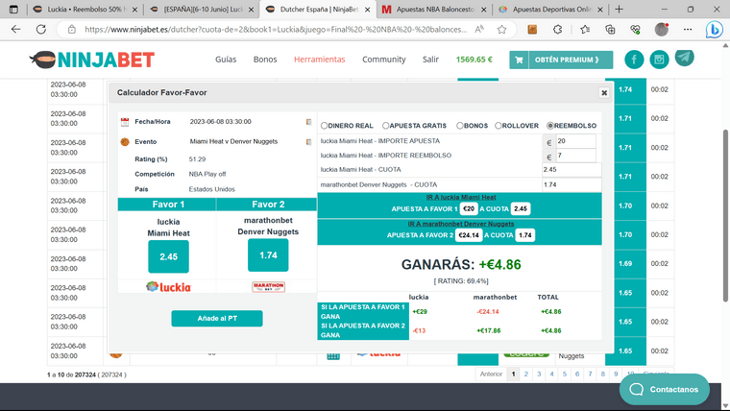Edit the marathonbet Denver Nuggets CUOTA field
Screen dimensions: 730x411
(x=572, y=184)
